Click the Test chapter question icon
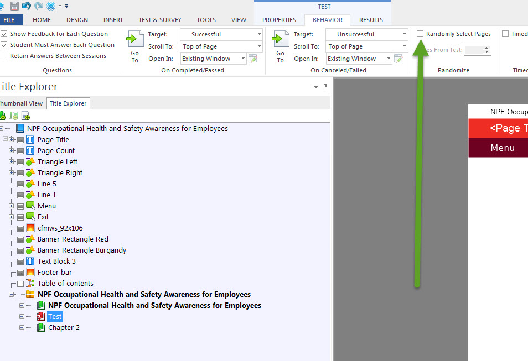Image resolution: width=528 pixels, height=361 pixels. coord(41,316)
